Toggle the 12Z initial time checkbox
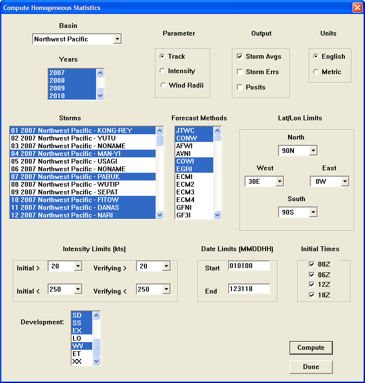 coord(312,284)
